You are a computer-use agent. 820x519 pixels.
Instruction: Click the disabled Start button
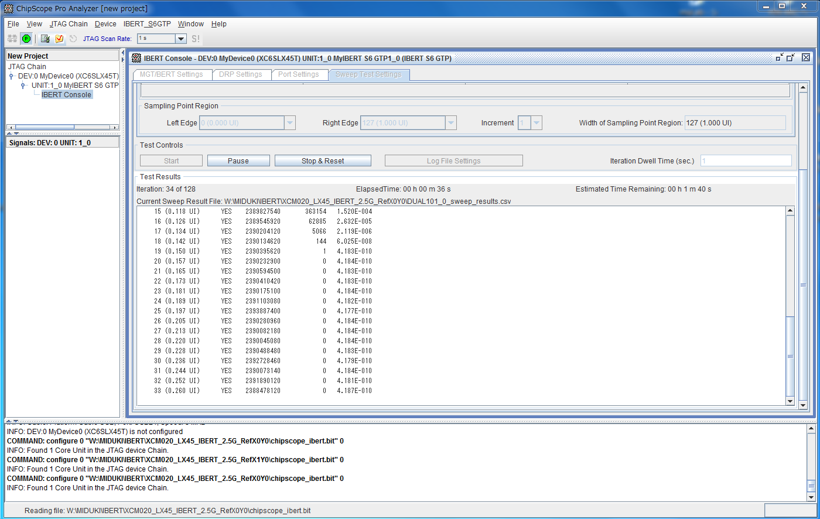click(171, 161)
